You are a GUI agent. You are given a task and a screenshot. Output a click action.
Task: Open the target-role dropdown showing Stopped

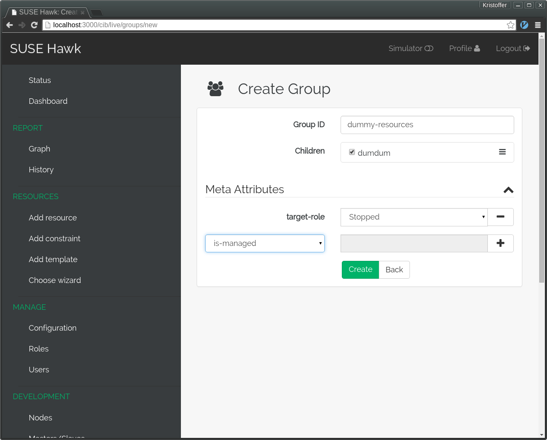click(x=413, y=217)
